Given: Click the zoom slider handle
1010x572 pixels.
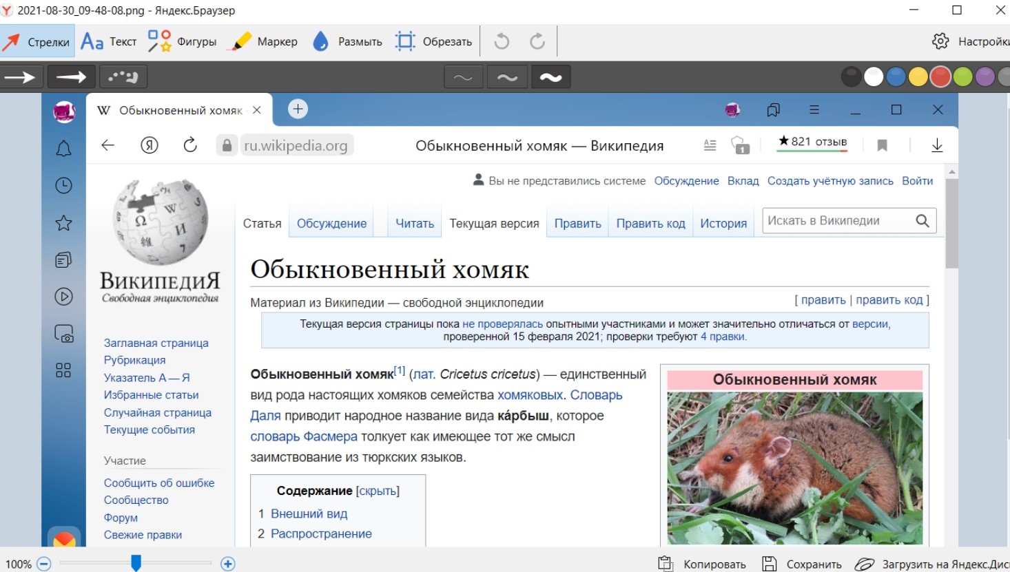Looking at the screenshot, I should click(136, 563).
